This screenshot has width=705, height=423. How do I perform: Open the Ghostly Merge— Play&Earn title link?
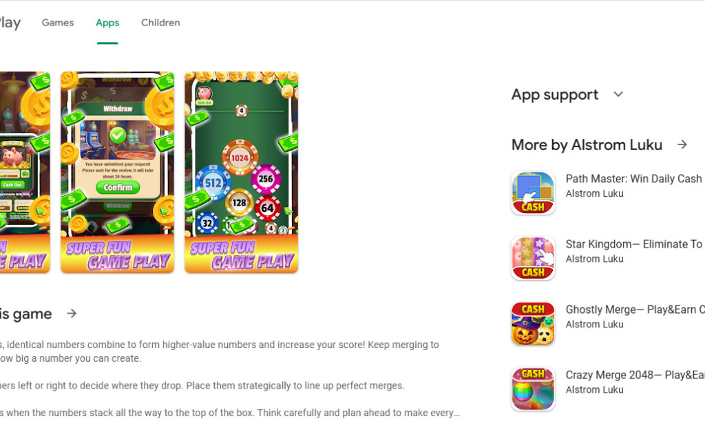pos(635,310)
